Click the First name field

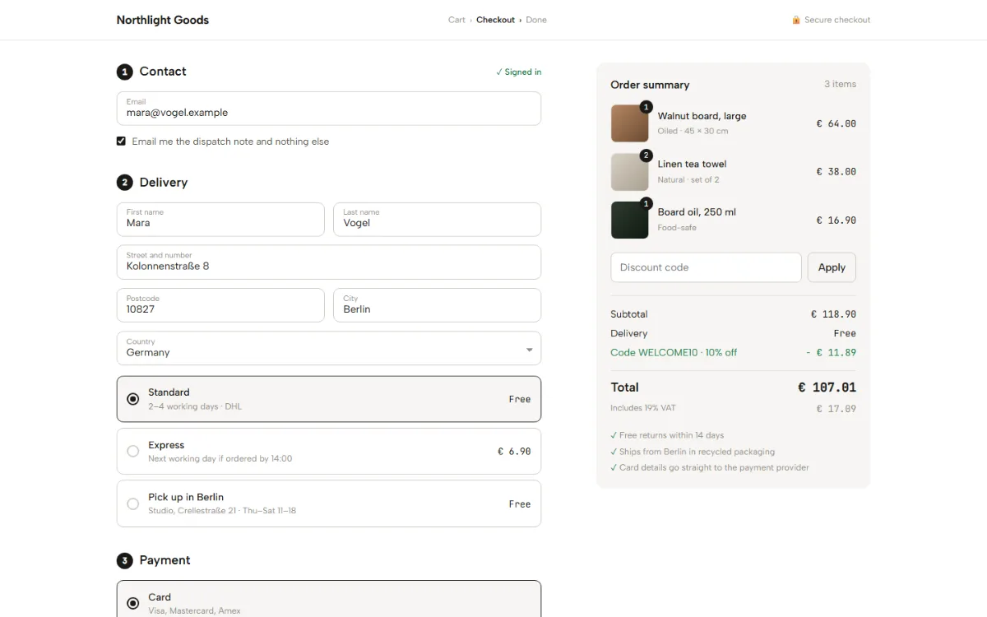(x=220, y=220)
